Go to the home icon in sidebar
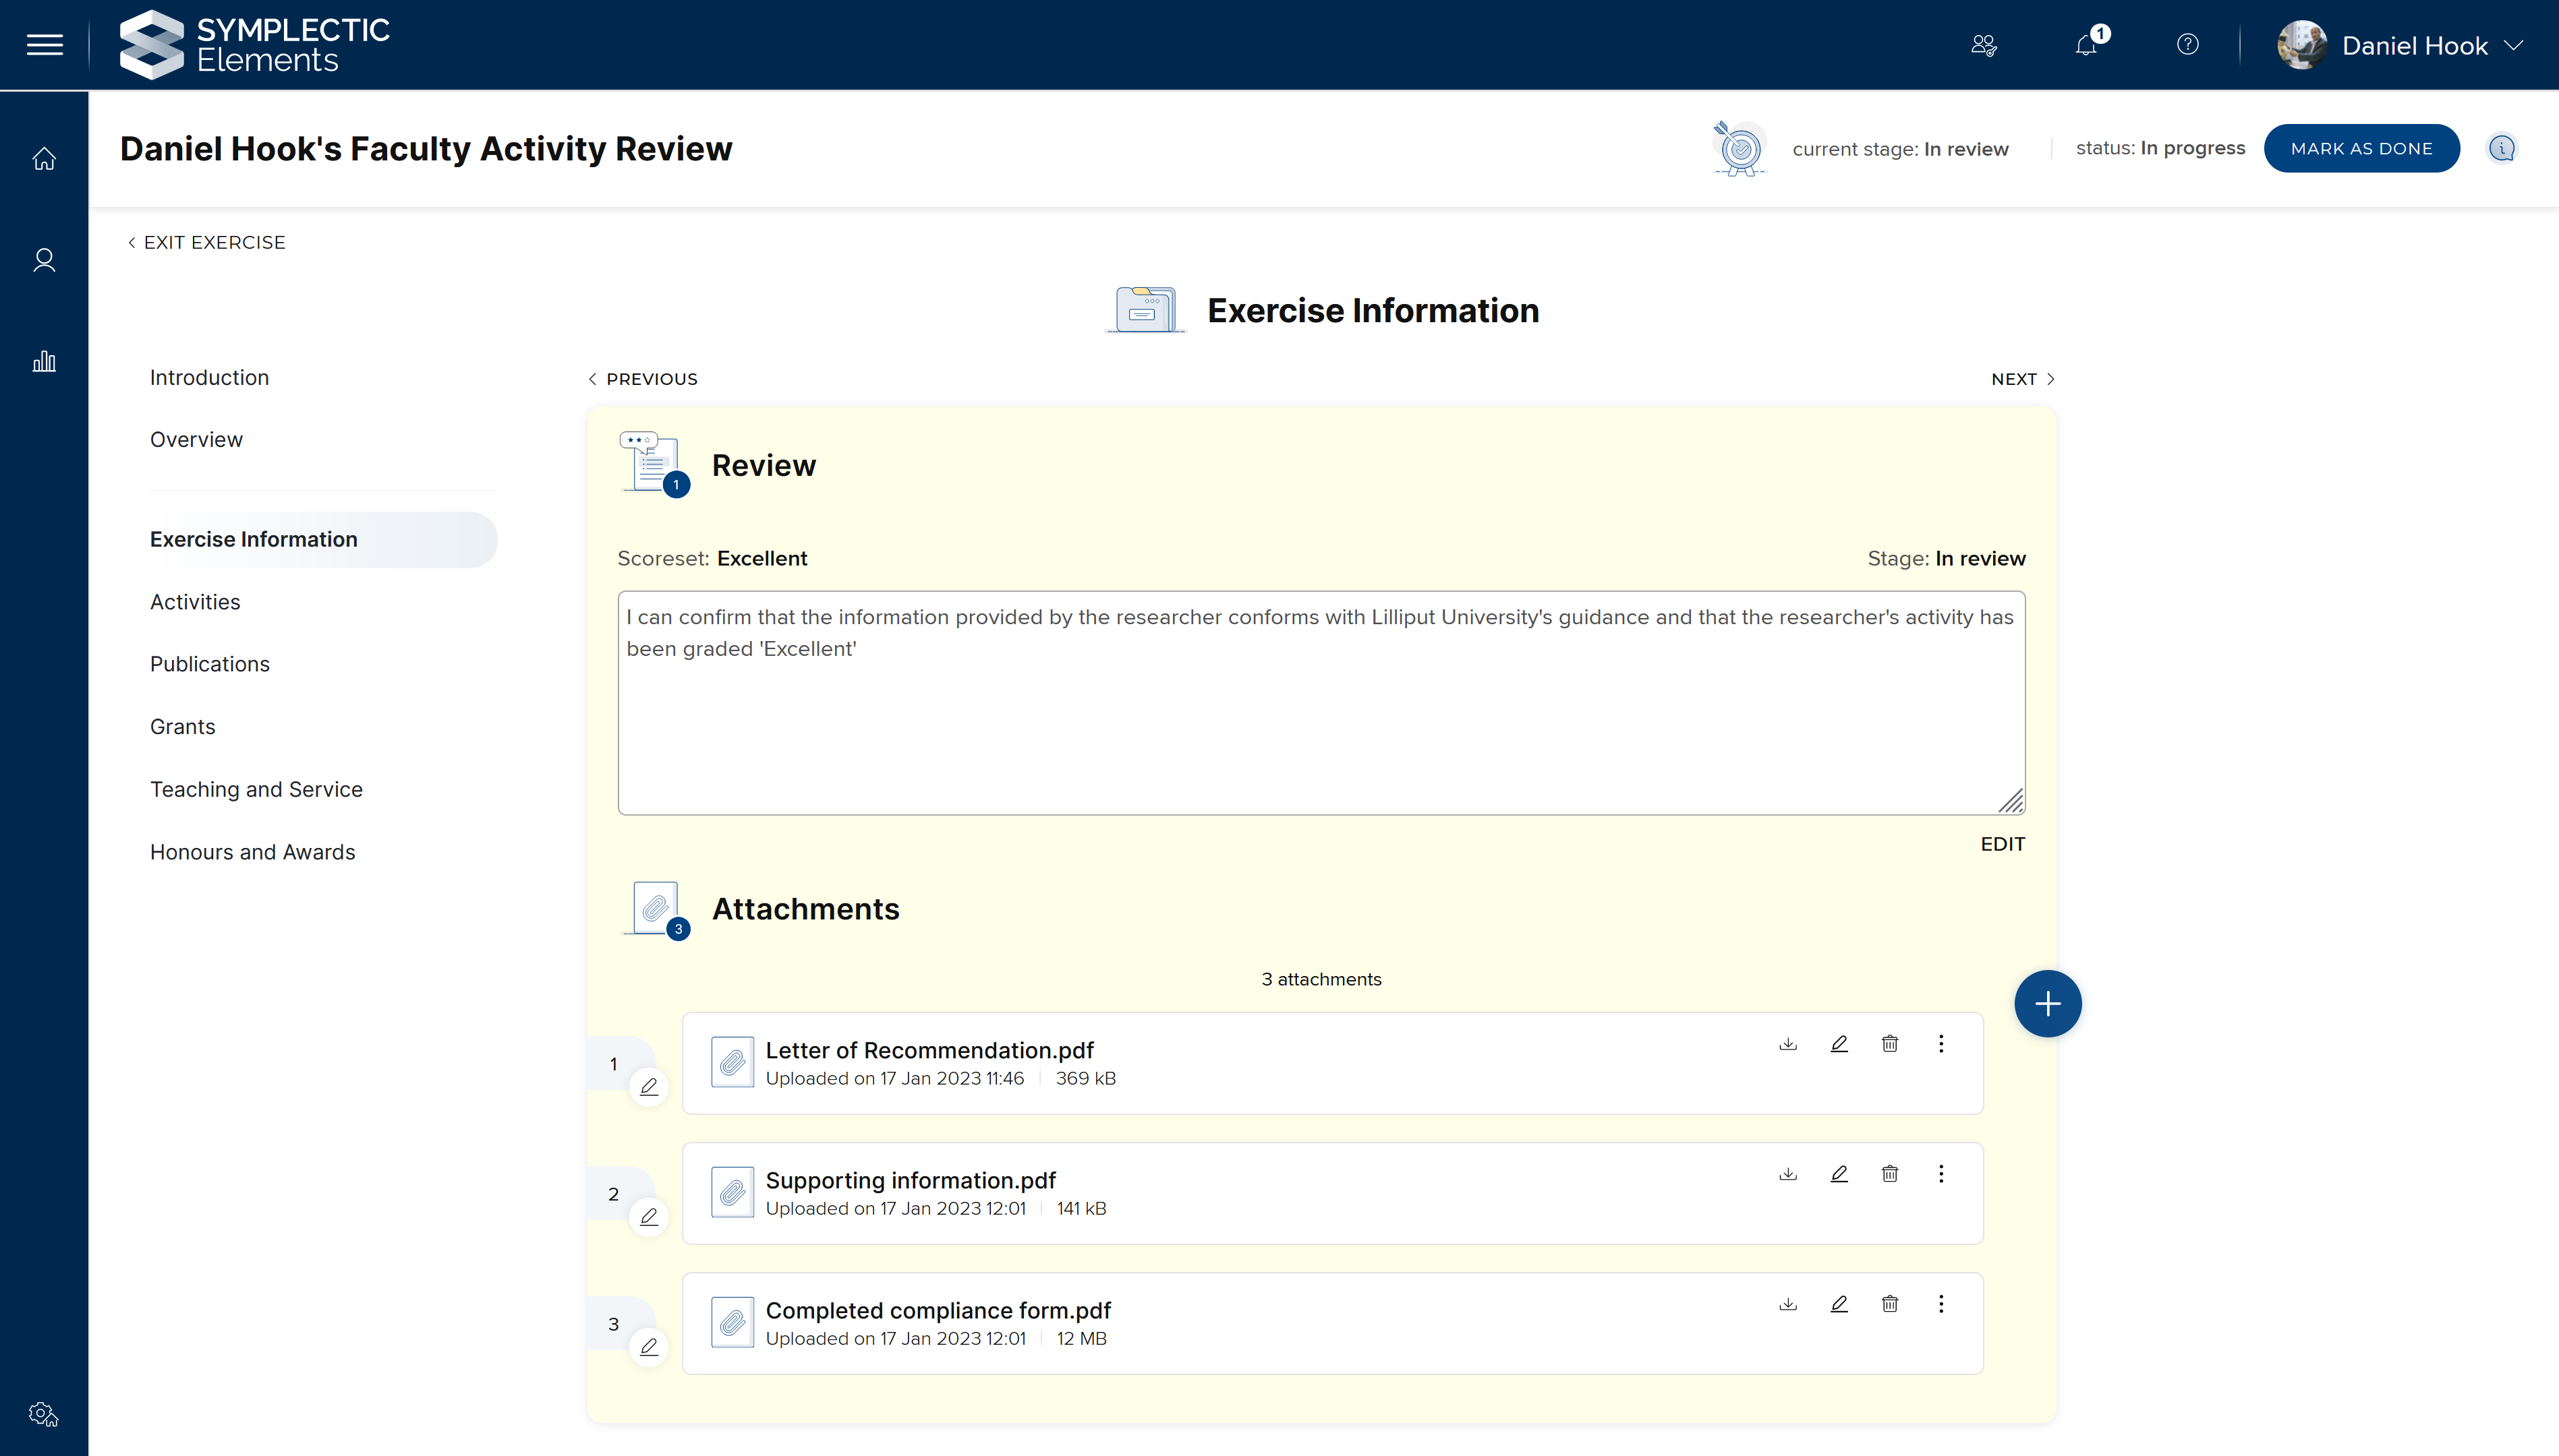Image resolution: width=2559 pixels, height=1456 pixels. point(44,159)
